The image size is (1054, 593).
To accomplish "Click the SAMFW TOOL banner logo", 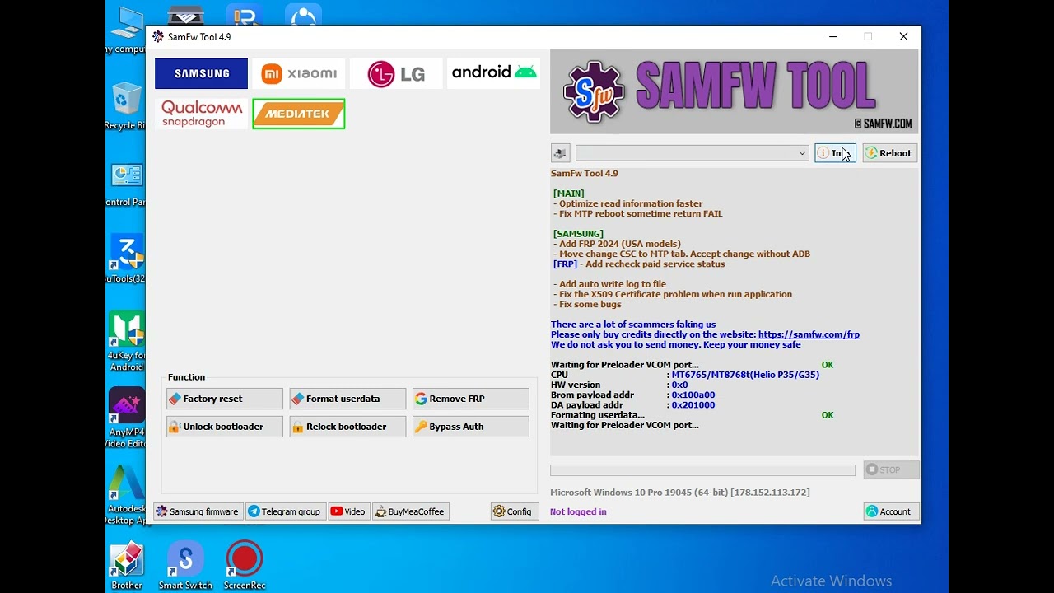I will tap(735, 92).
